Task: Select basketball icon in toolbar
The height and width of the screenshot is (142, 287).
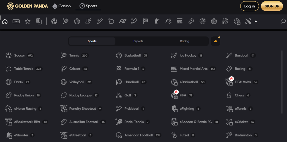Action: [77, 21]
